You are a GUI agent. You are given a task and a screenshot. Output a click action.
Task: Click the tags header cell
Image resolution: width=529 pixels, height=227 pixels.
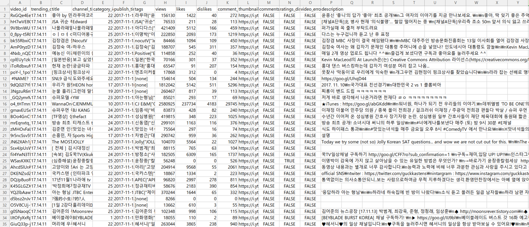pos(145,9)
